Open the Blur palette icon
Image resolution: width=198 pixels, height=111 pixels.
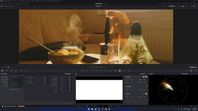click(x=115, y=71)
